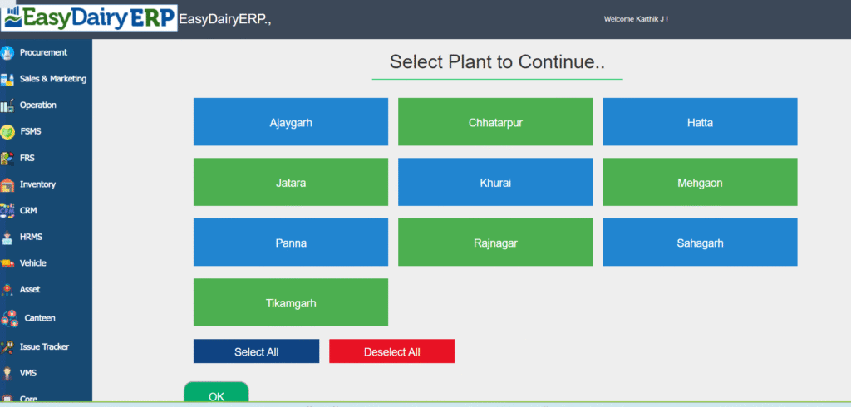851x407 pixels.
Task: Select the Tikamgarh plant tile
Action: (x=290, y=302)
